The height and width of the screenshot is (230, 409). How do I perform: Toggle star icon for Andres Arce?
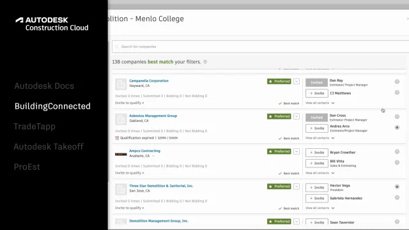click(397, 128)
